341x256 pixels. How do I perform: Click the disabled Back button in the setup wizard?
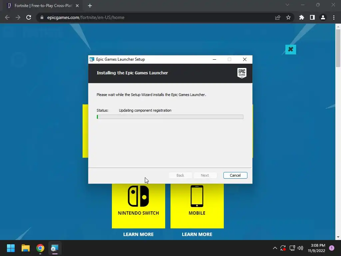coord(180,175)
